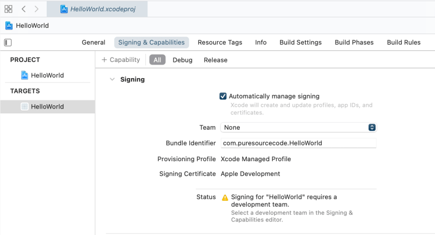
Task: Click the HelloWorld breadcrumb project icon
Action: (x=9, y=26)
